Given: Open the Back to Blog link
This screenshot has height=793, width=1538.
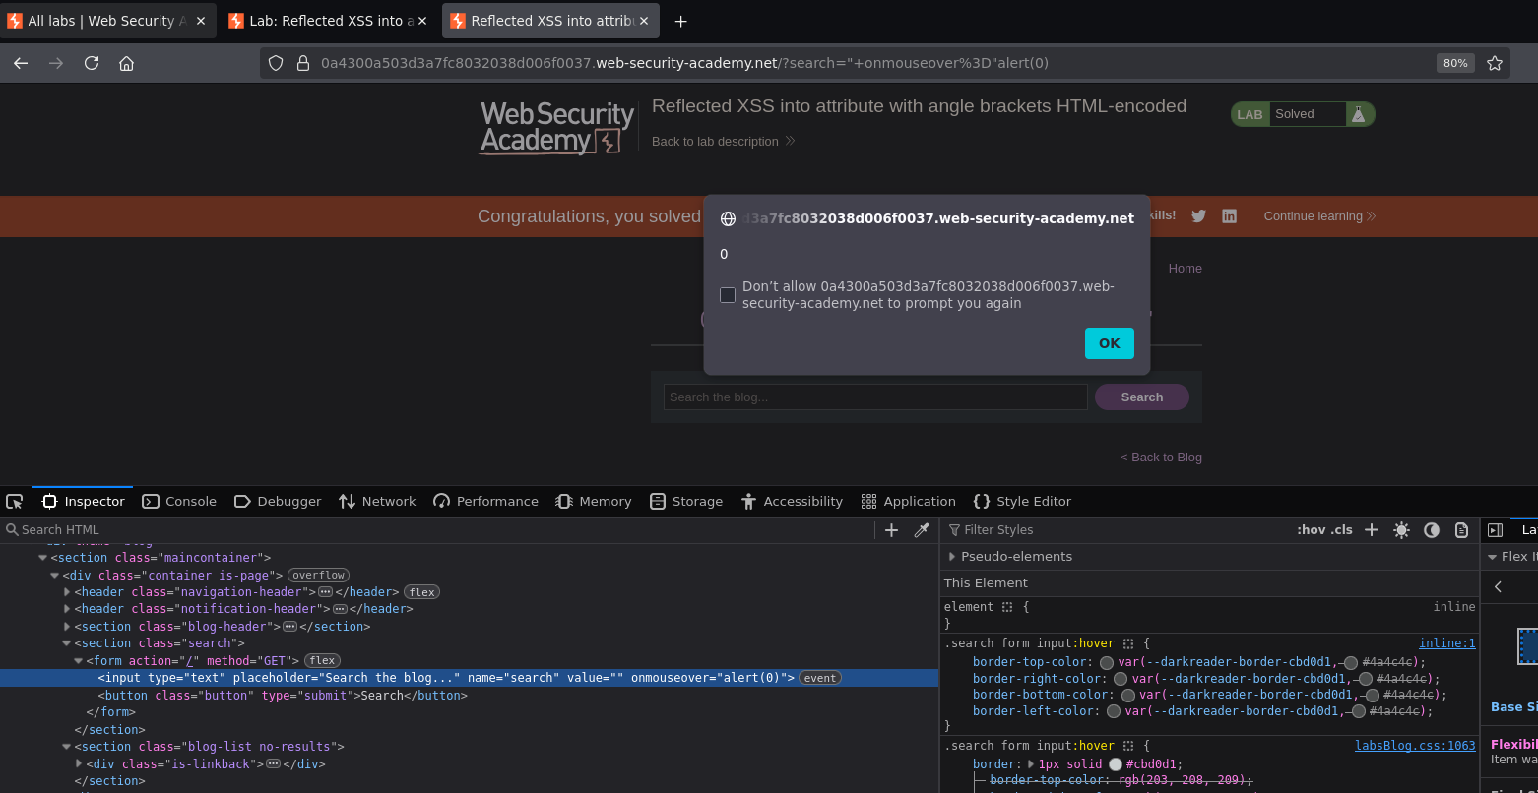Looking at the screenshot, I should click(1161, 457).
